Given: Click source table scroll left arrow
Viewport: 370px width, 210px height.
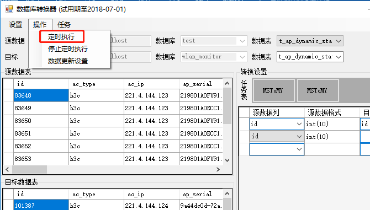Looking at the screenshot, I should (7, 169).
